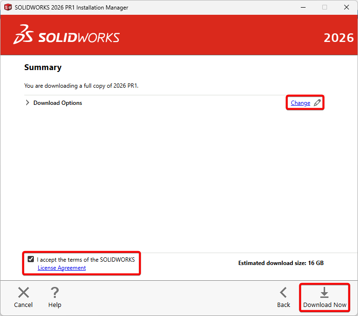Expand the Download Options section
Image resolution: width=358 pixels, height=316 pixels.
coord(27,103)
